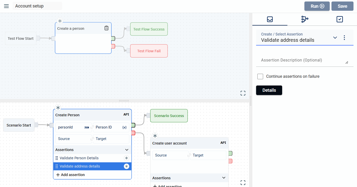The image size is (357, 187).
Task: Click the Save button
Action: click(x=342, y=6)
